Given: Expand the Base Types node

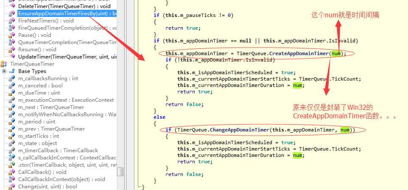Looking at the screenshot, I should 4,71.
